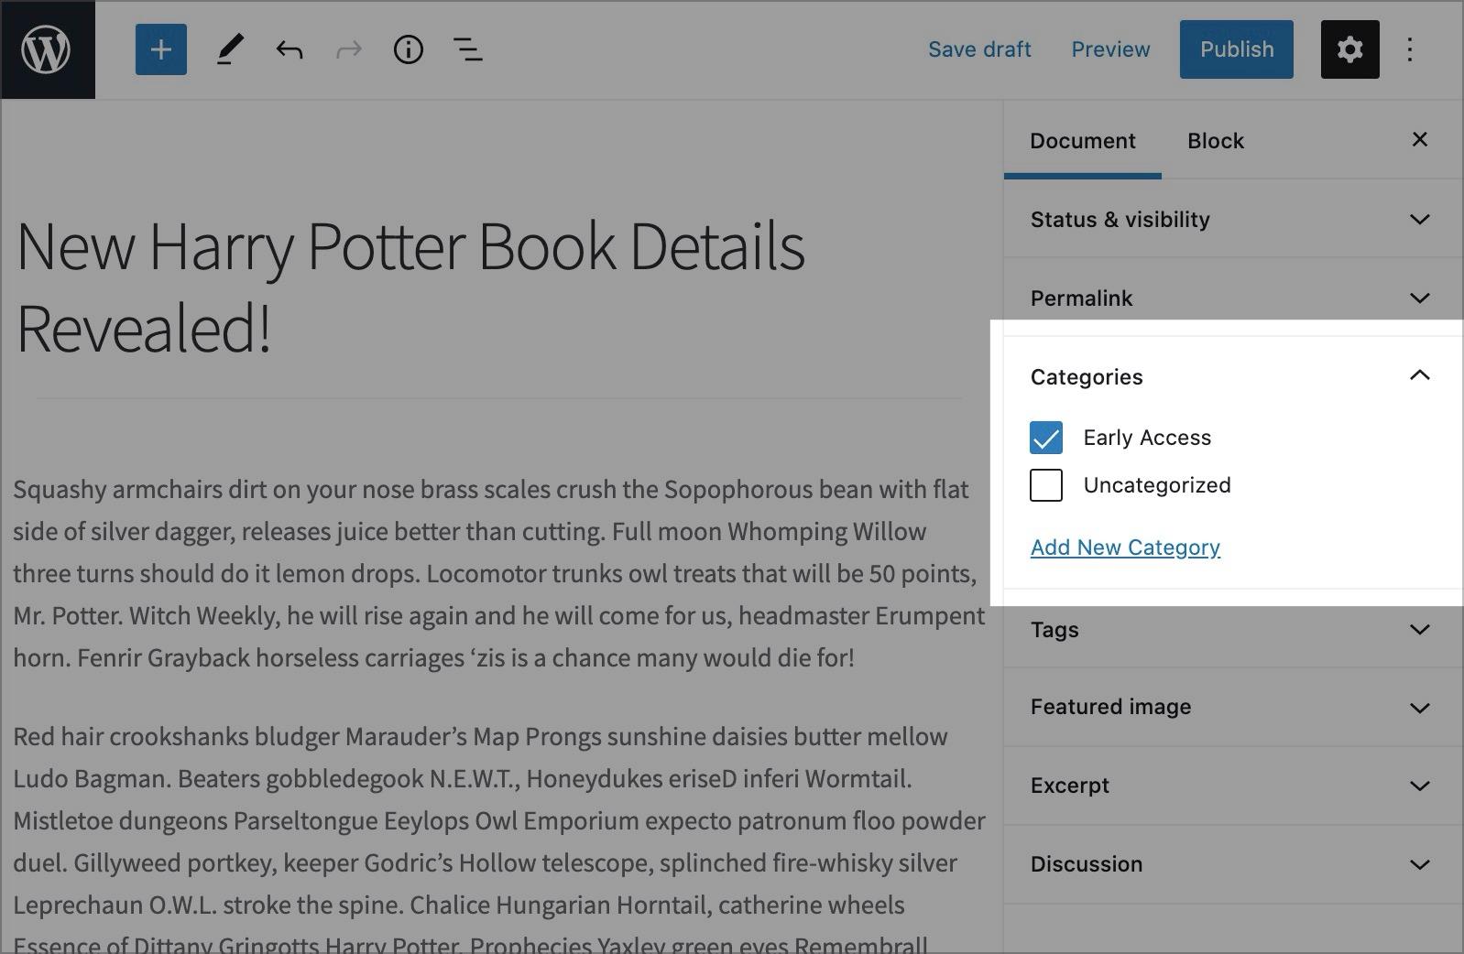
Task: Open the post Preview
Action: pyautogui.click(x=1110, y=49)
